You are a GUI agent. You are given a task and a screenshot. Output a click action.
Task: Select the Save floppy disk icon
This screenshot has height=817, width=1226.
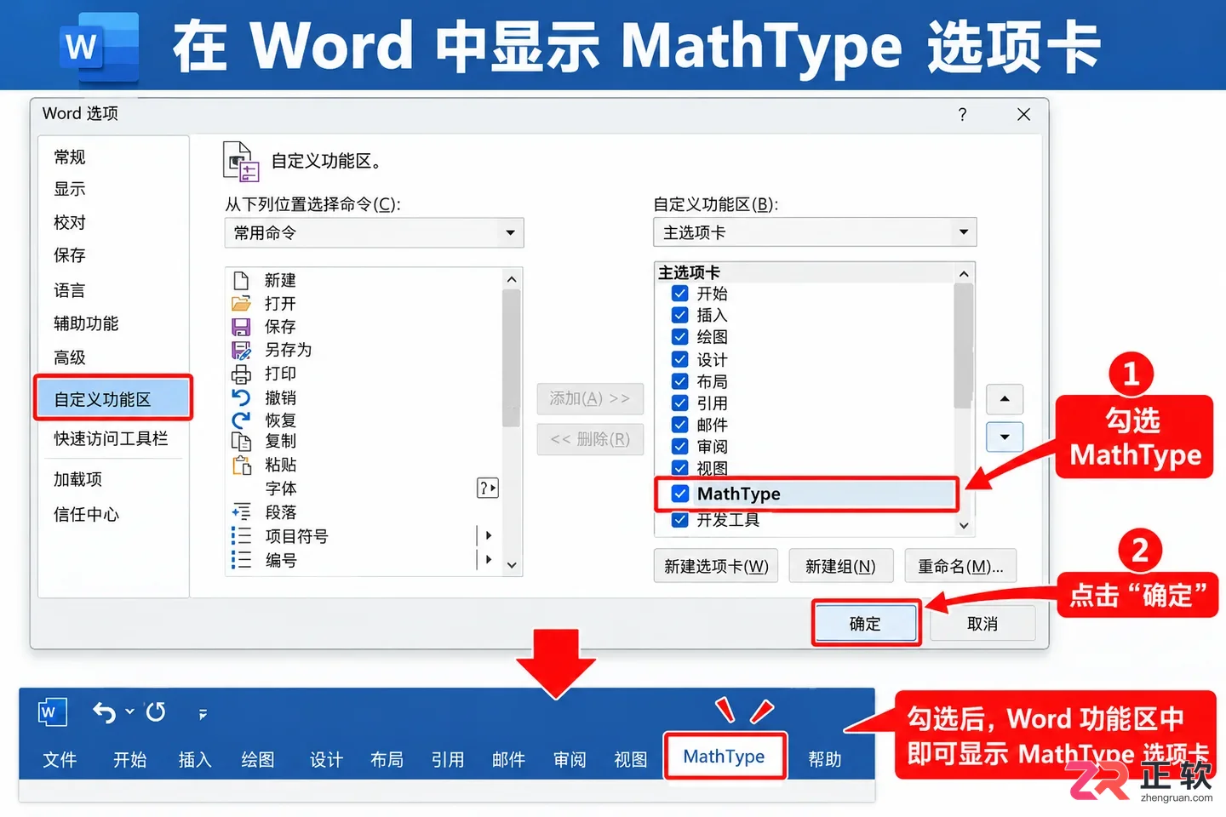[x=241, y=327]
